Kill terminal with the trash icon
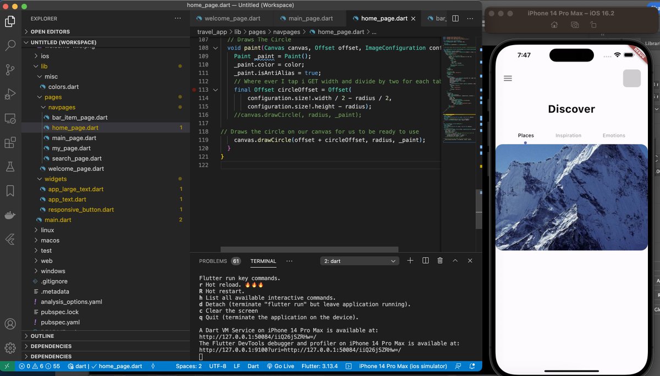 tap(440, 261)
